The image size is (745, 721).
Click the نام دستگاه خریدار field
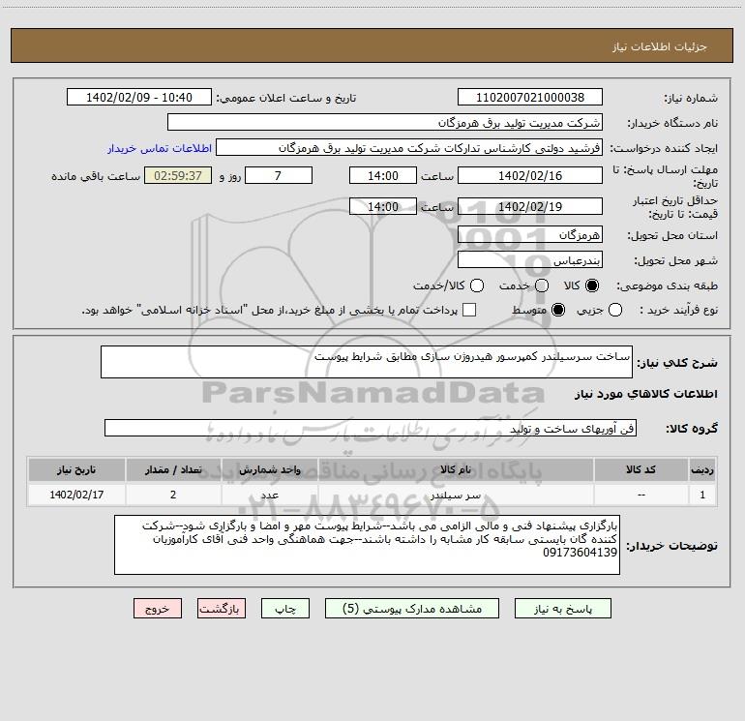[385, 122]
